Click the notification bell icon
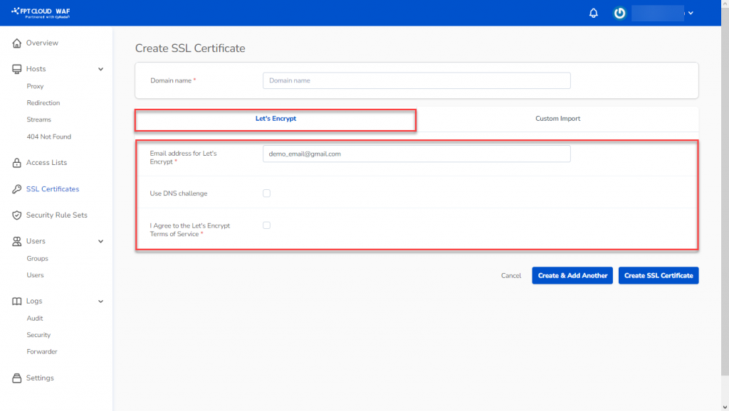 point(594,14)
